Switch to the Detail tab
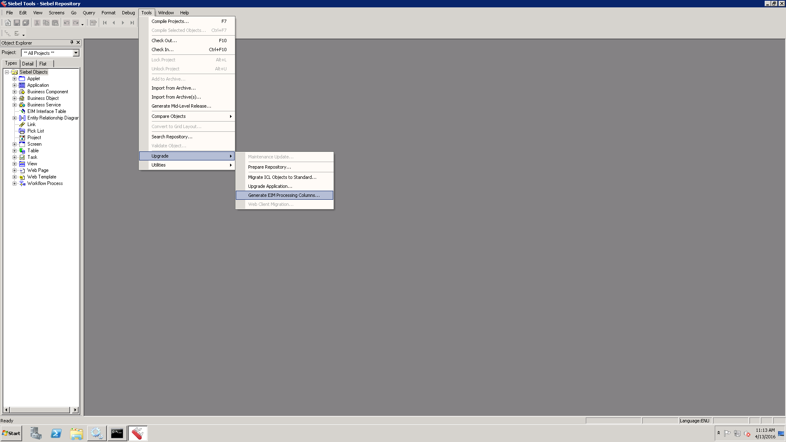Screen dimensions: 786x442 click(x=28, y=64)
